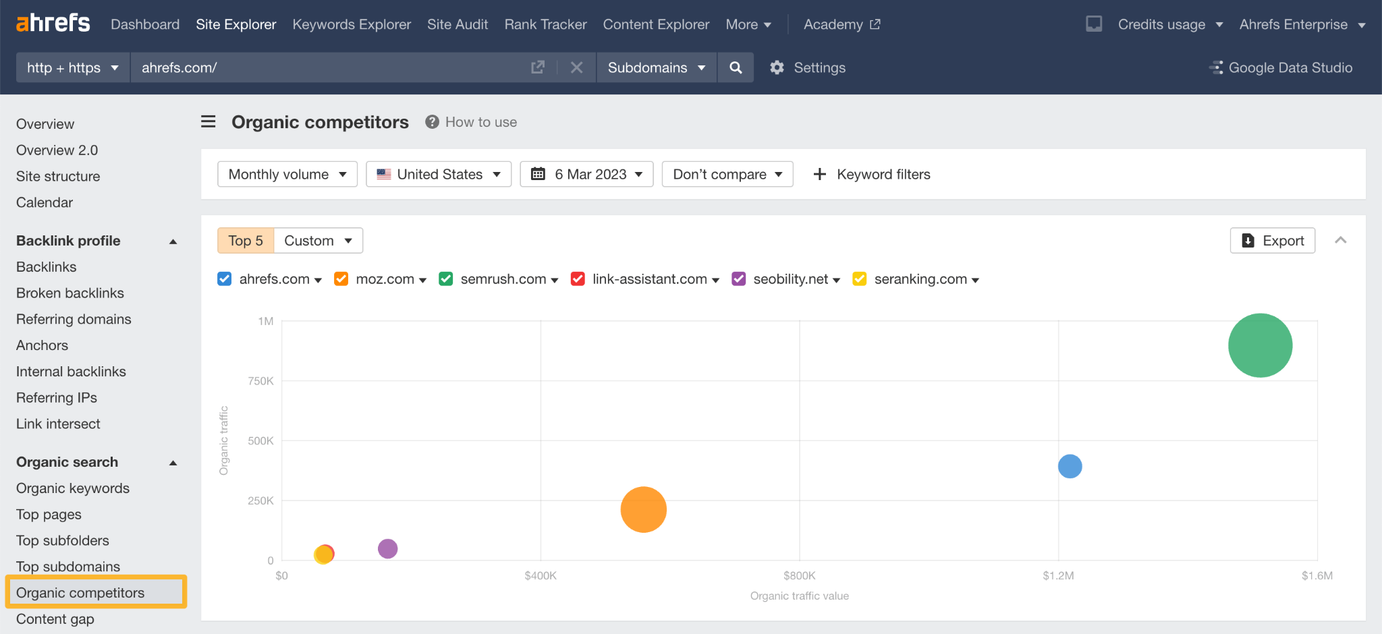Click the green seranking.com bubble on the chart
1382x634 pixels.
tap(1259, 345)
